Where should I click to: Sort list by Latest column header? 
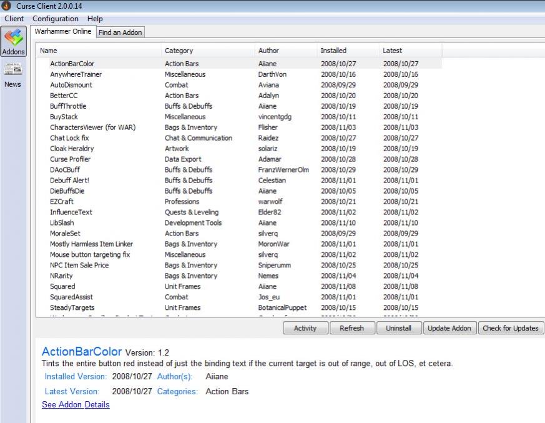pos(411,51)
